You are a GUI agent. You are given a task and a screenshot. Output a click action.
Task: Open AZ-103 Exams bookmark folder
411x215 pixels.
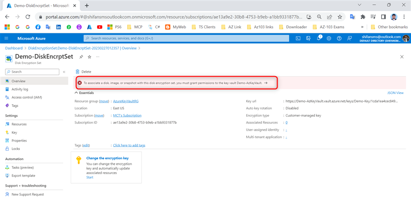[x=328, y=27]
